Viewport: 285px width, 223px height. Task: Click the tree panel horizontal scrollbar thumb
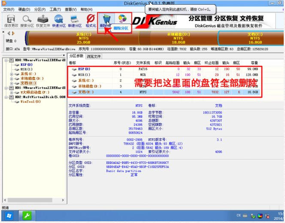pos(30,200)
